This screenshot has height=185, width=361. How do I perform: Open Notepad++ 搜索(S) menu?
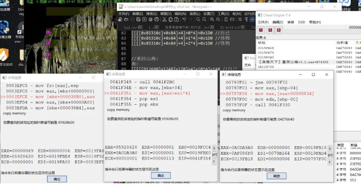pyautogui.click(x=151, y=14)
